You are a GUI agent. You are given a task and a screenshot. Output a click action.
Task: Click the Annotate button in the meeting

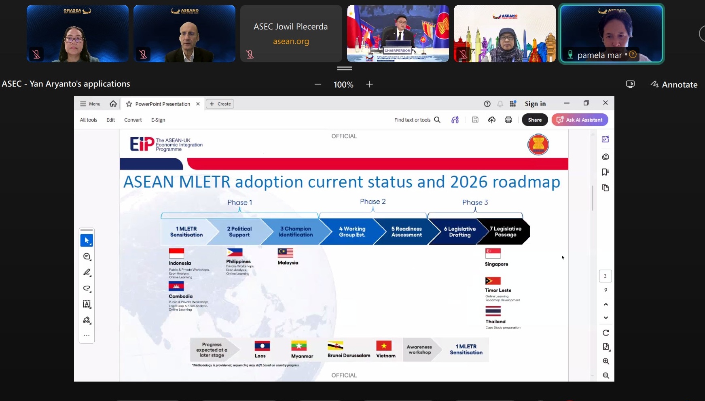point(674,85)
